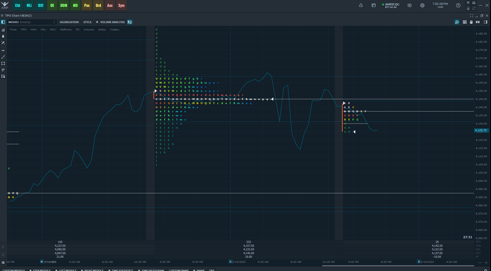
Task: Enter full screen for TPO Chart panel
Action: click(472, 16)
